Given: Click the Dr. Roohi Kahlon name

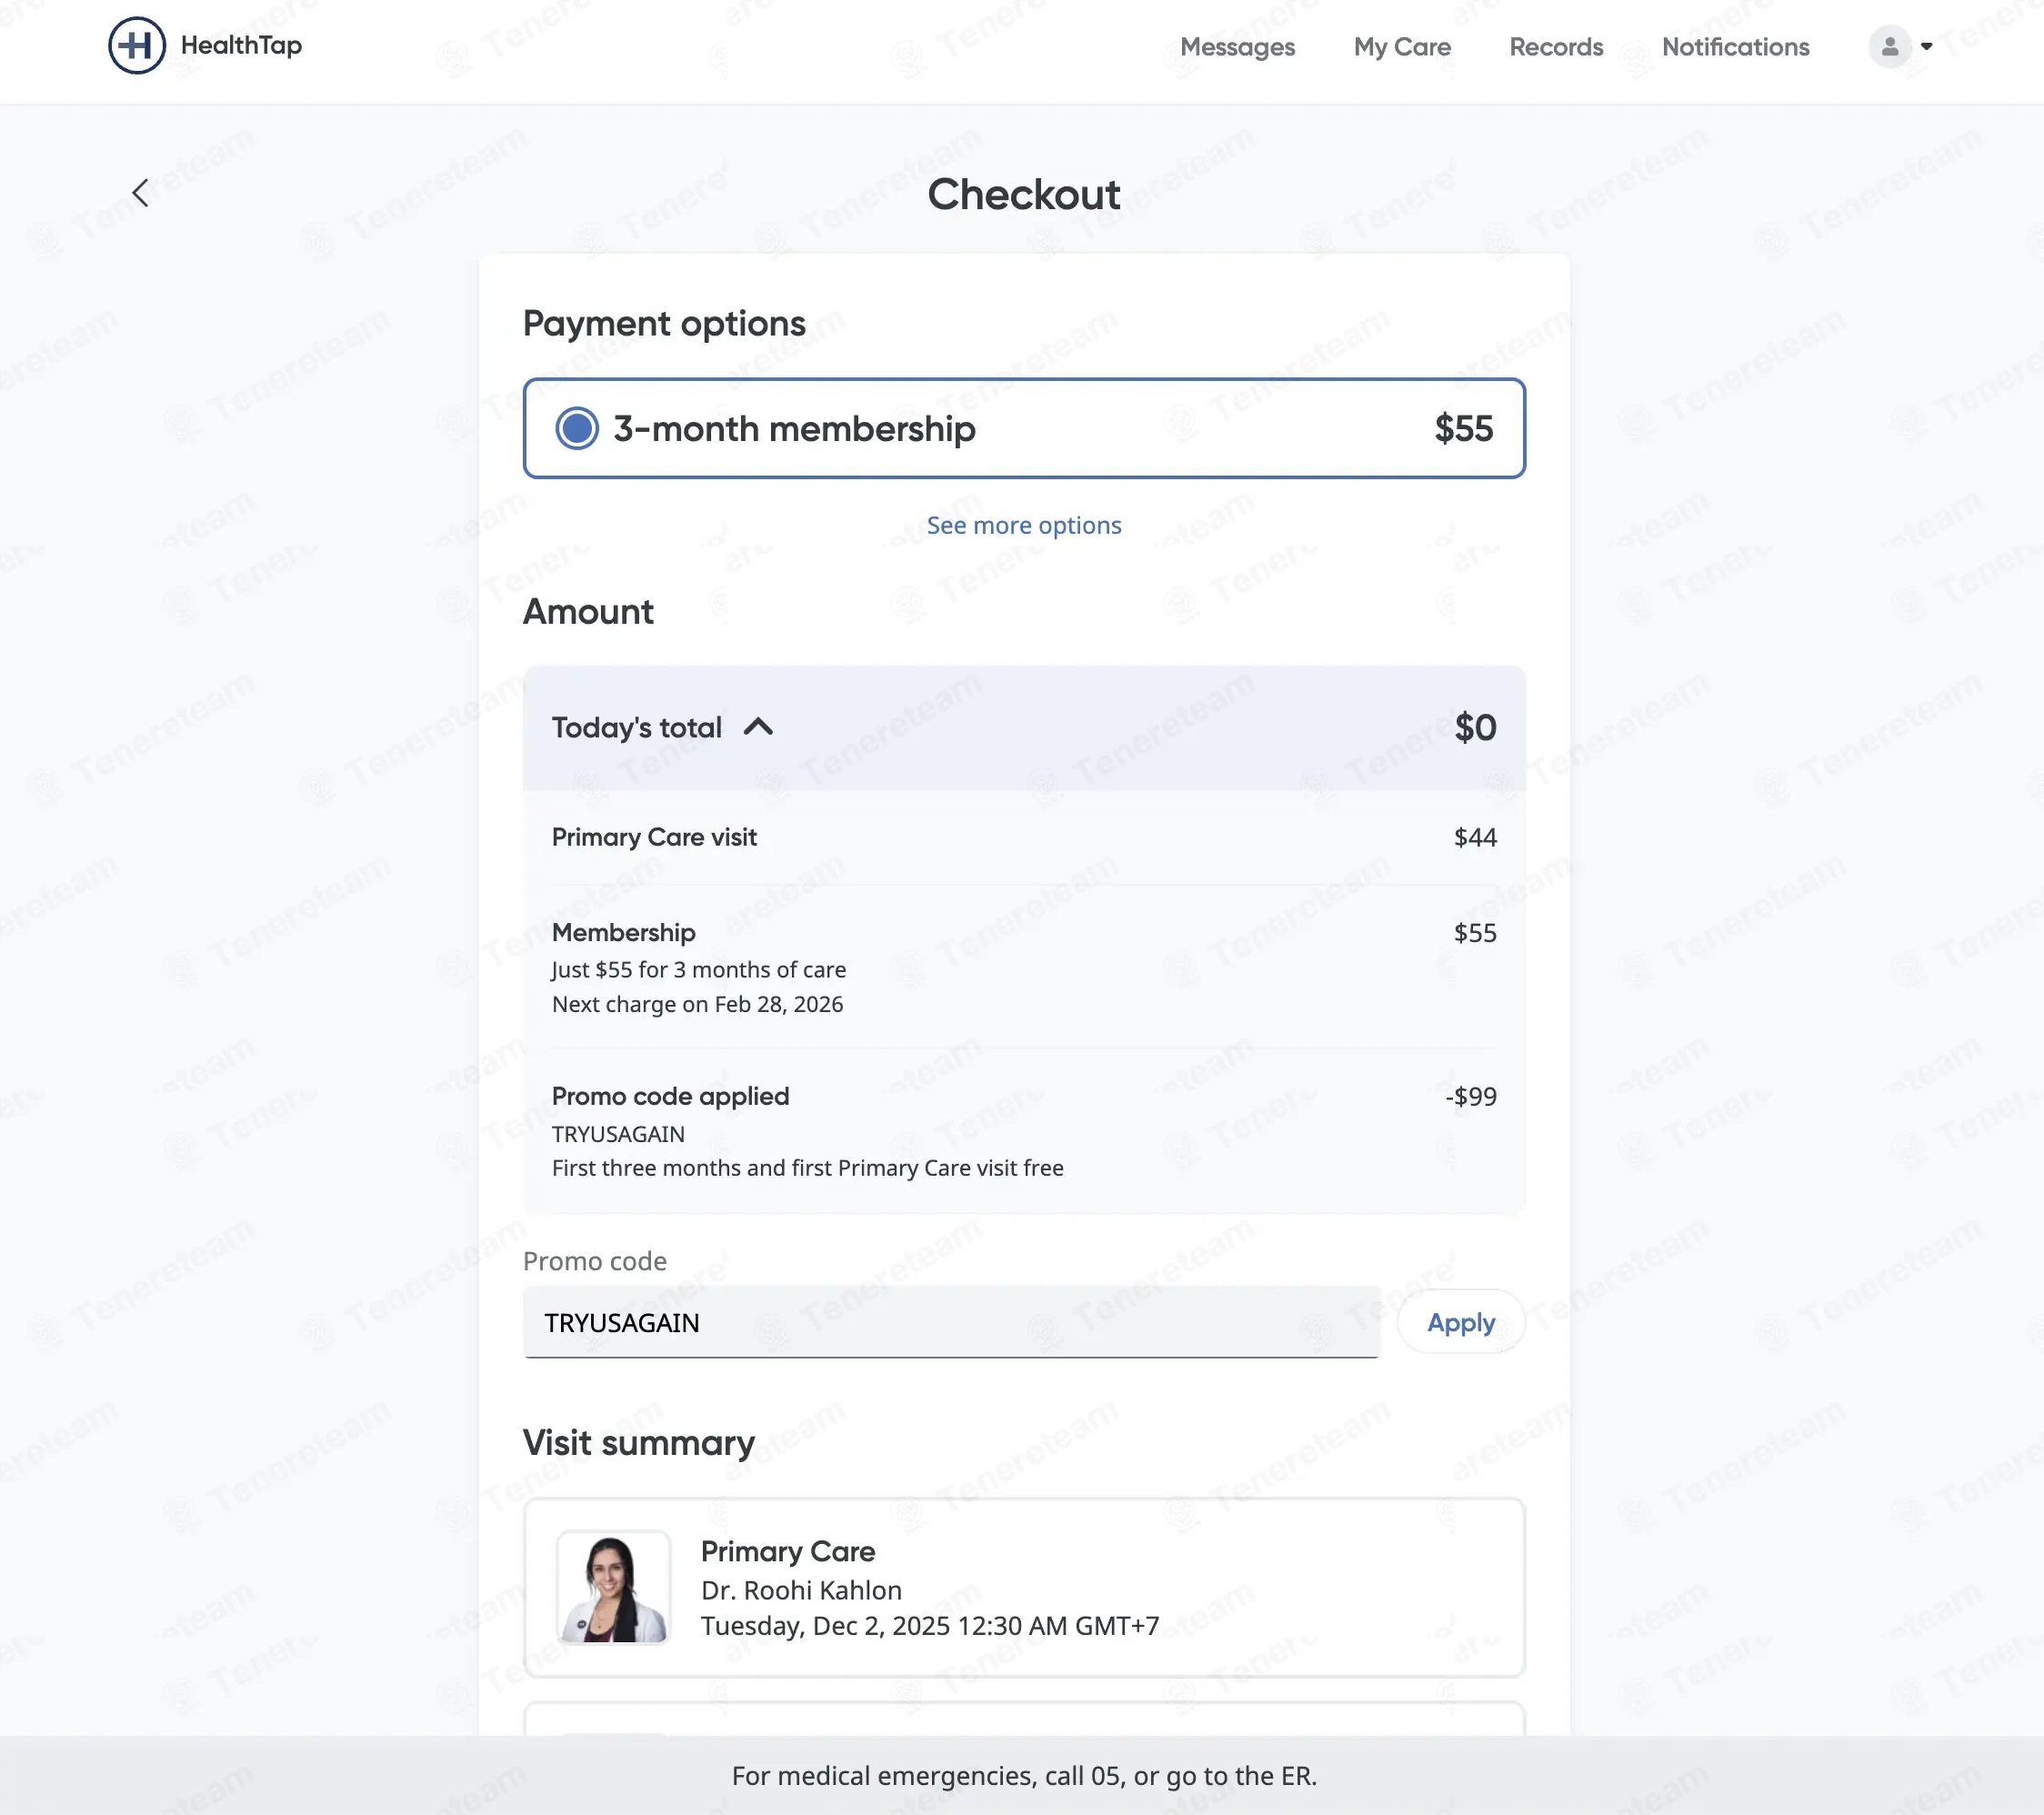Looking at the screenshot, I should tap(801, 1590).
